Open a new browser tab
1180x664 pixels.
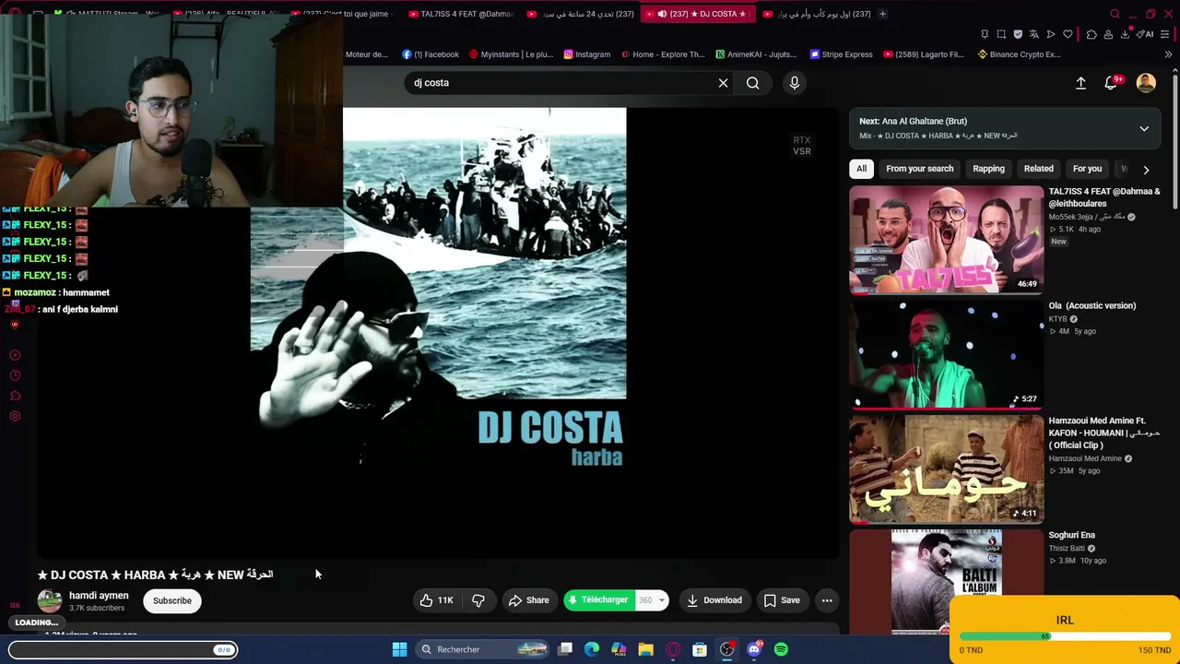(x=882, y=14)
